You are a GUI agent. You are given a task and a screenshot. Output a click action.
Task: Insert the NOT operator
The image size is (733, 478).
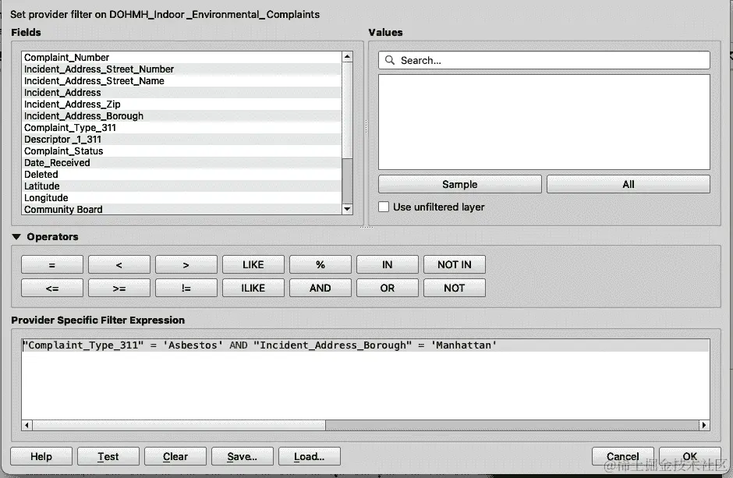point(455,288)
